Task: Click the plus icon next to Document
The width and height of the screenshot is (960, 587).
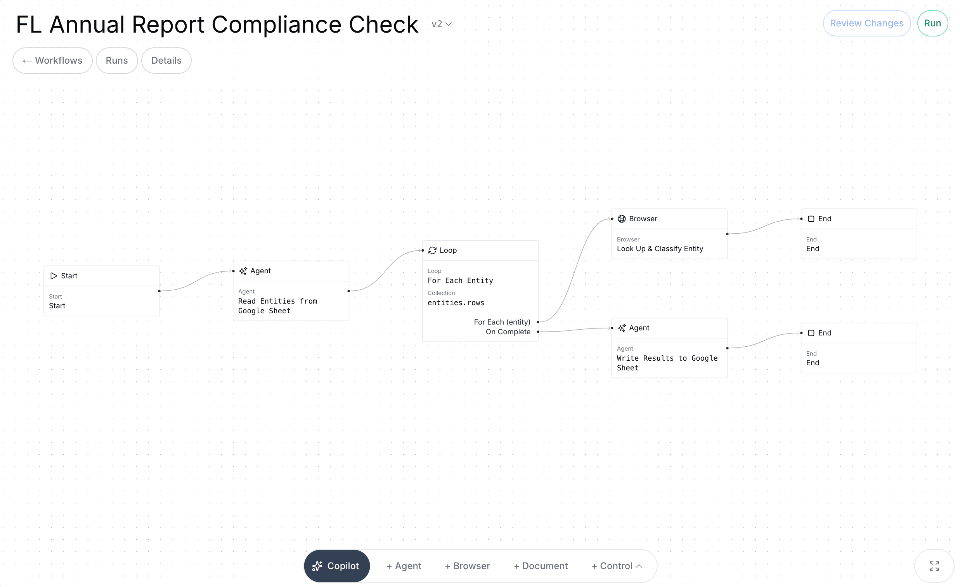Action: pyautogui.click(x=517, y=566)
